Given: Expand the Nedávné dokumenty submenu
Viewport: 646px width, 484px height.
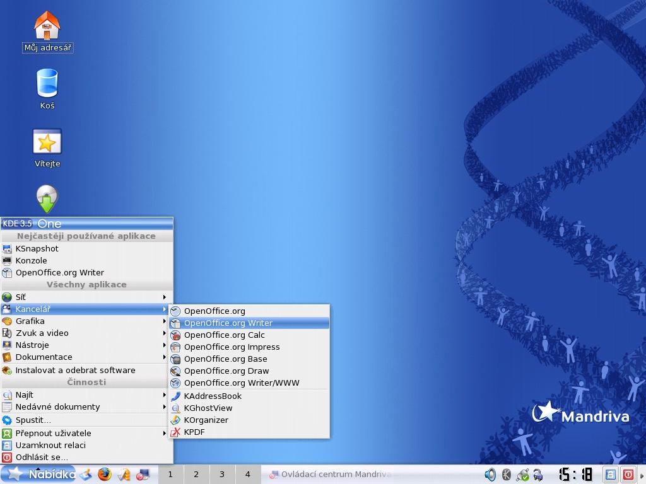Looking at the screenshot, I should coord(87,406).
